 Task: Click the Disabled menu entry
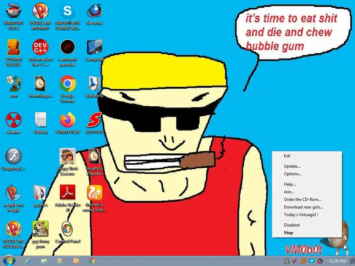point(307,225)
